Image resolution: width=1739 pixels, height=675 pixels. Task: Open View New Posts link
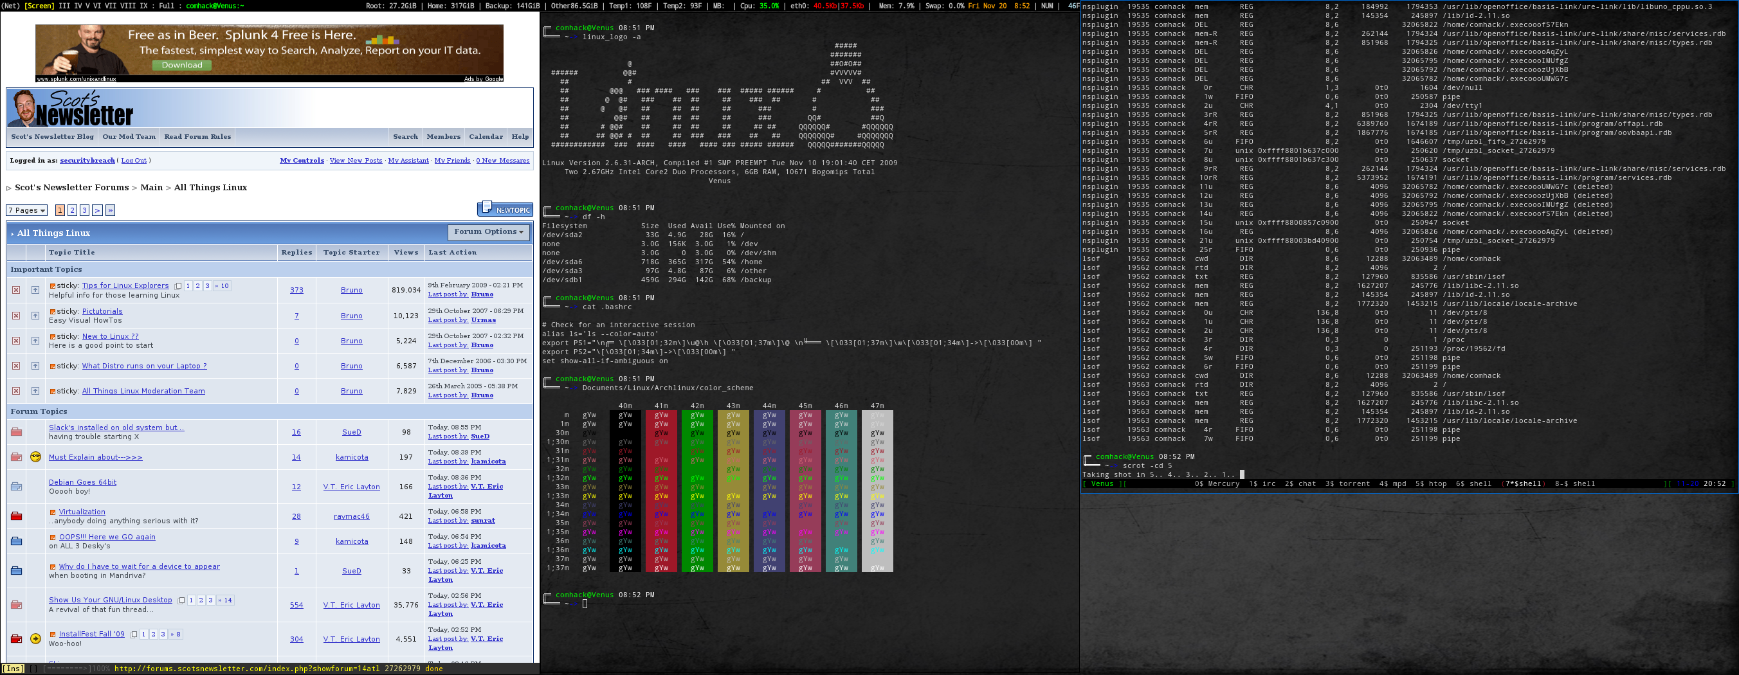[x=356, y=161]
